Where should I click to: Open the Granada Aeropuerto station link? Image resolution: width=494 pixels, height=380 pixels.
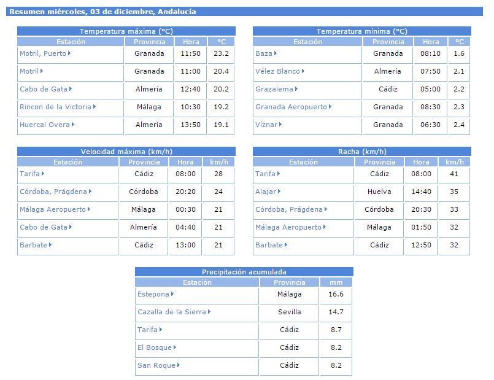point(291,107)
